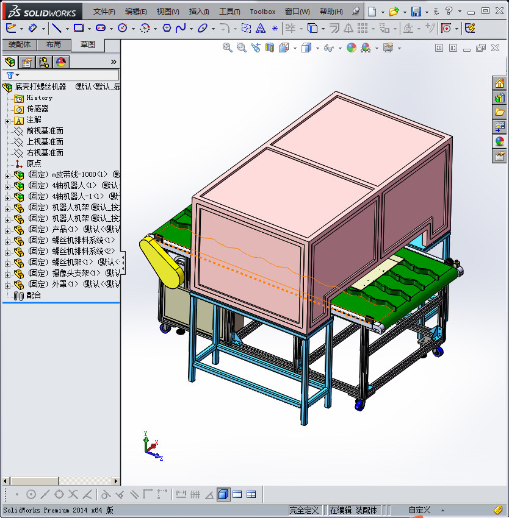Viewport: 509px width, 518px height.
Task: Click the Point sketch tool
Action: (275, 29)
